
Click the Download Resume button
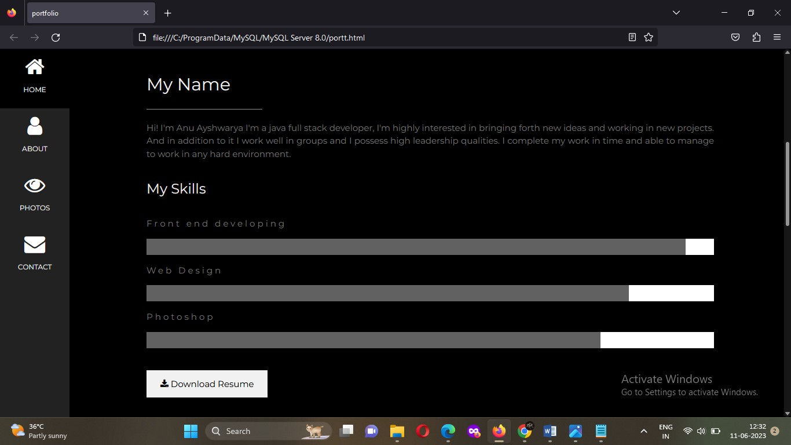(x=207, y=384)
